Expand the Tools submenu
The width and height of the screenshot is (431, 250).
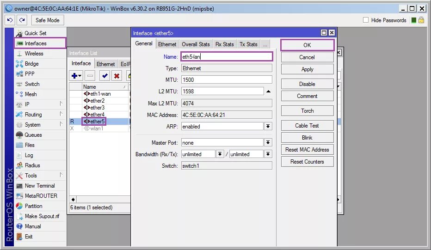(x=40, y=176)
